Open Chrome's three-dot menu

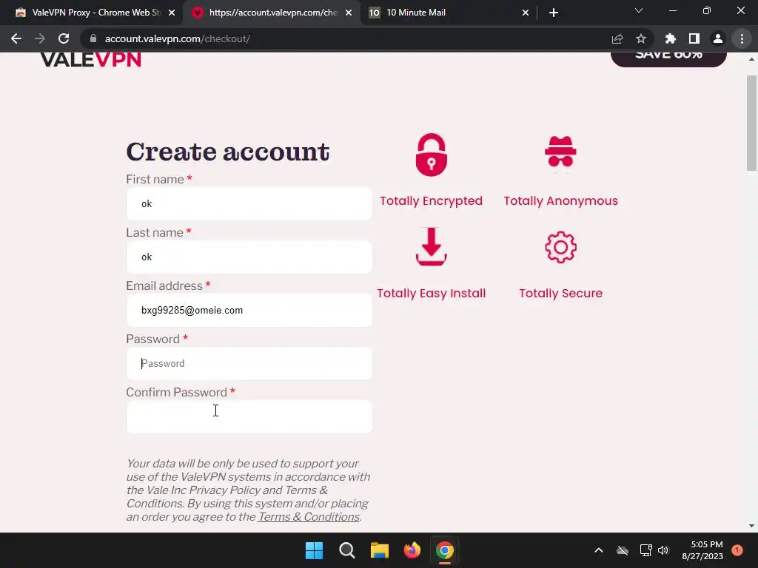742,38
